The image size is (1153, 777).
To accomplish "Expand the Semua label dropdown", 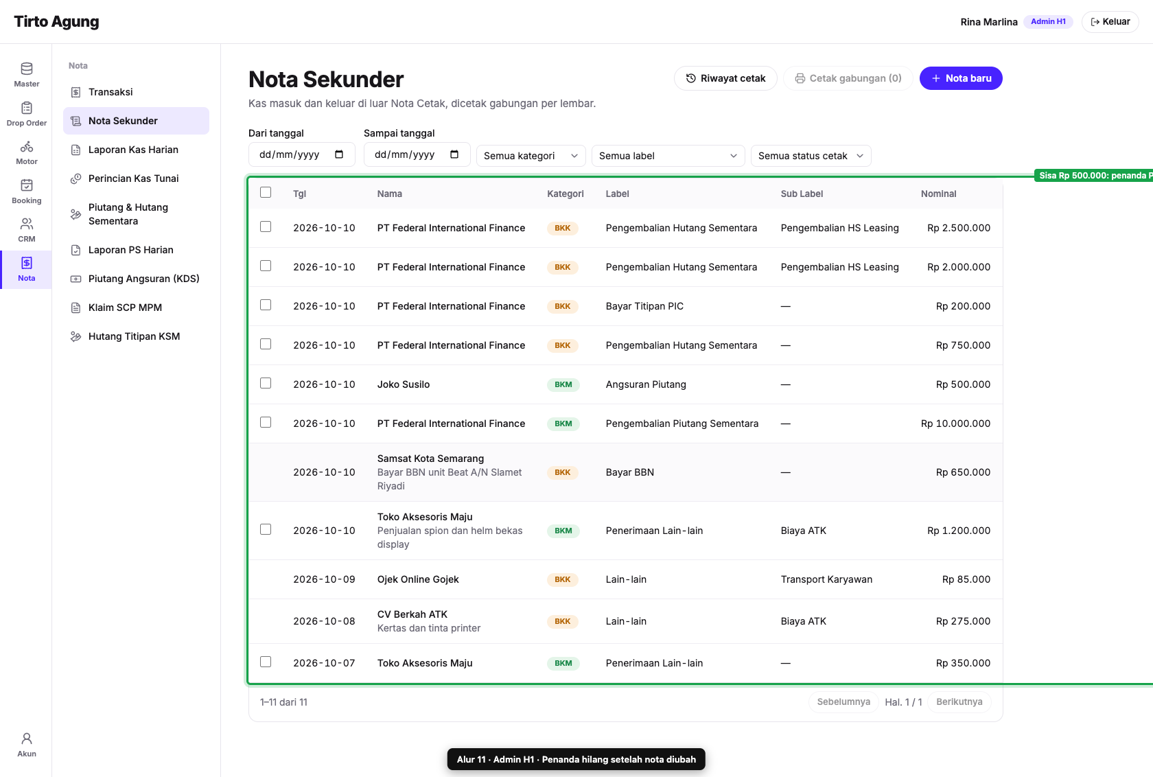I will coord(668,156).
